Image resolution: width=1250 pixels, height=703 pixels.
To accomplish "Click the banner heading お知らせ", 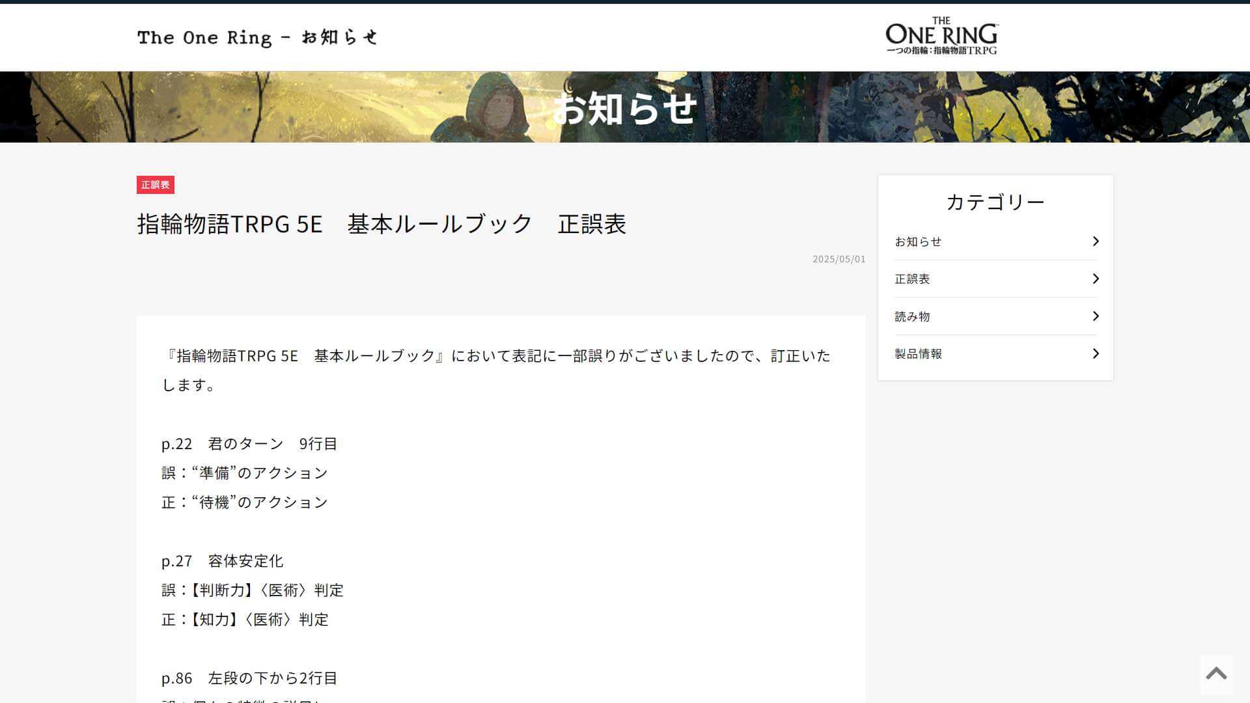I will (624, 108).
